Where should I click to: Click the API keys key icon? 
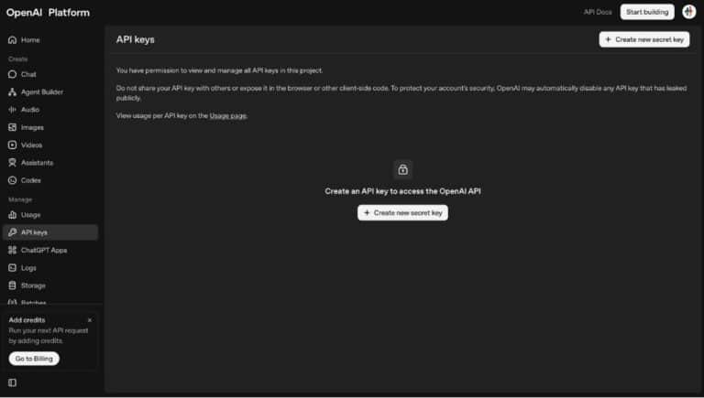pos(12,232)
